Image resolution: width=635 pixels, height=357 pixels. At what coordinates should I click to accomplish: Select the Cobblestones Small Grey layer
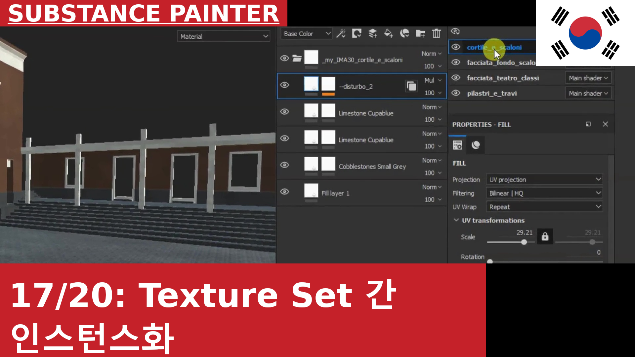(x=361, y=166)
